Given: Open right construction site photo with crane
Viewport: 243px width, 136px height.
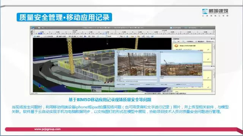Looking at the screenshot, I should click(181, 64).
